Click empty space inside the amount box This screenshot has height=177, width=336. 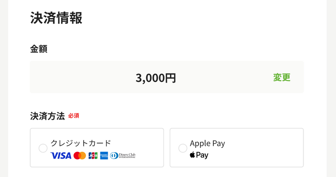[78, 77]
